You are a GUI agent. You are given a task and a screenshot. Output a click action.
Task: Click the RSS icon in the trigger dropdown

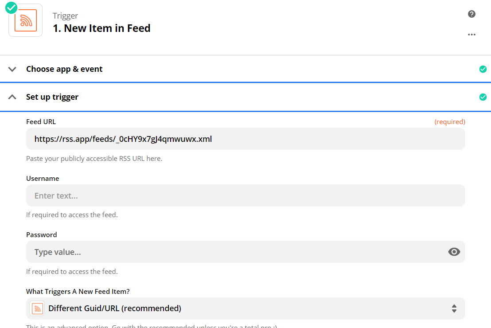[x=37, y=308]
